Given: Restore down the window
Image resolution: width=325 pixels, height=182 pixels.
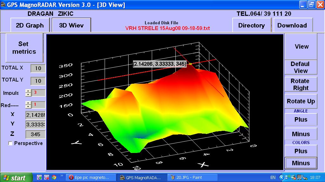Looking at the screenshot, I should click(x=312, y=4).
